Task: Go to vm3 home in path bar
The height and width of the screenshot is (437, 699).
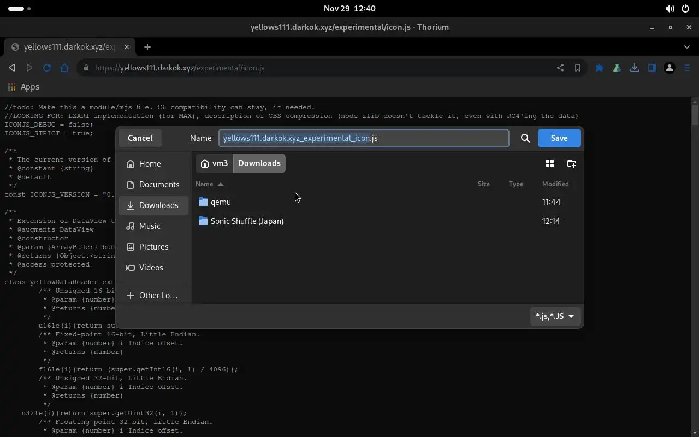Action: pyautogui.click(x=214, y=163)
